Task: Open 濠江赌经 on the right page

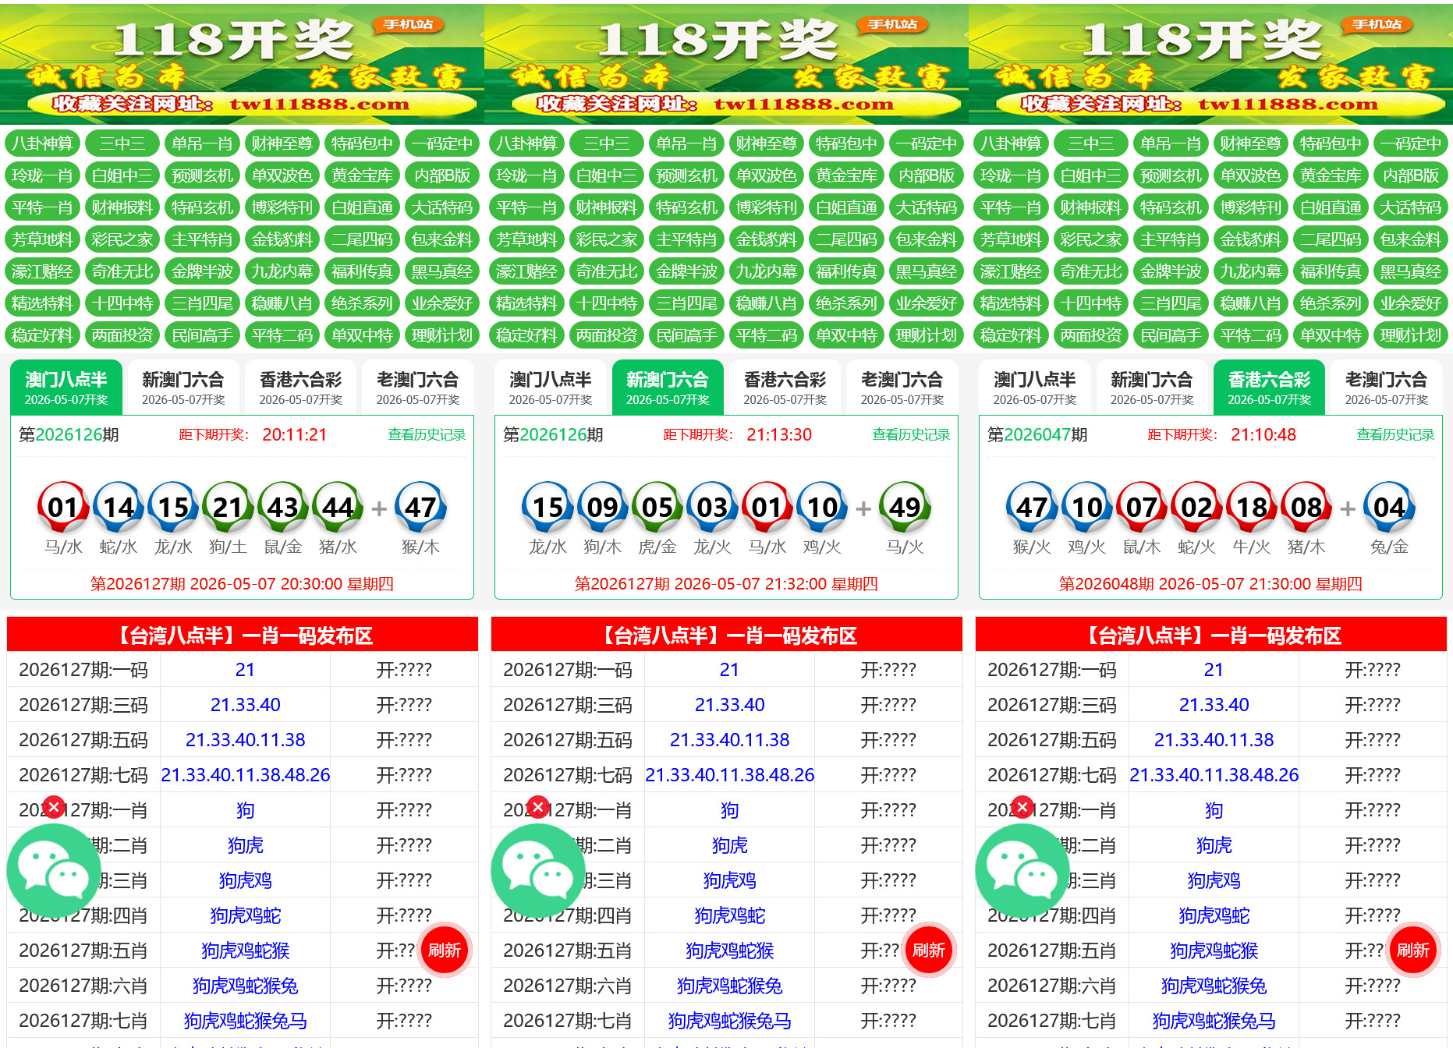Action: (1011, 271)
